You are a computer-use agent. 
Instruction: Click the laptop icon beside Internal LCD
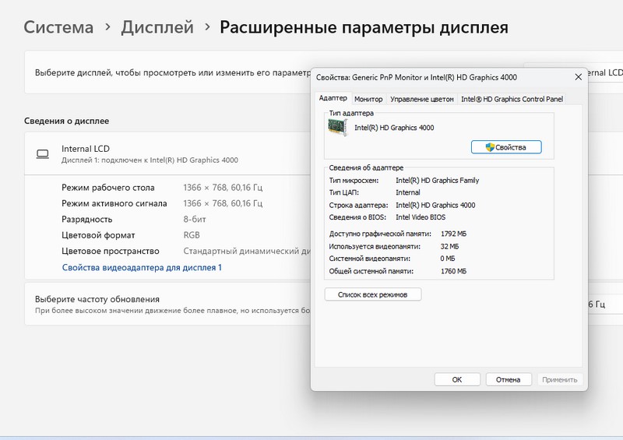pyautogui.click(x=43, y=153)
